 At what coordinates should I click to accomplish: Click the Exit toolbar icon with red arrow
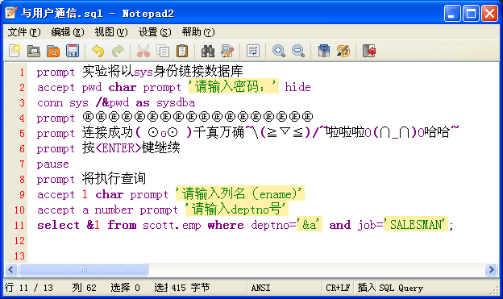pos(369,51)
